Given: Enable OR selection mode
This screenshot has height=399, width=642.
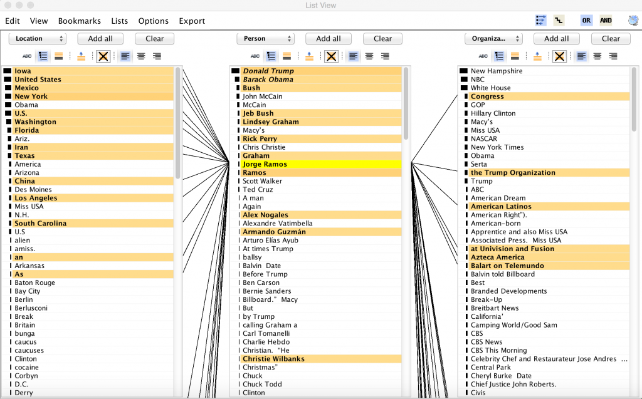Looking at the screenshot, I should pos(586,20).
